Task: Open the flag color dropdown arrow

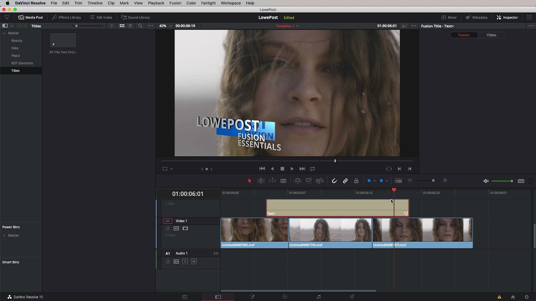Action: 374,181
